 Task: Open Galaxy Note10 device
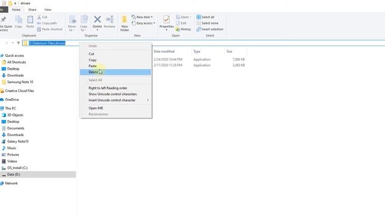pyautogui.click(x=17, y=142)
